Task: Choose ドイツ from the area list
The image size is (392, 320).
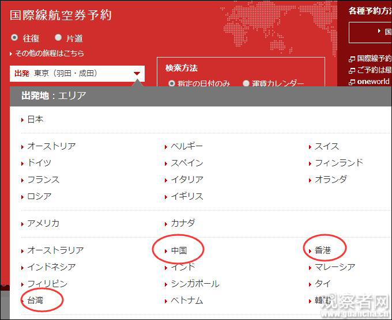Action: point(39,163)
